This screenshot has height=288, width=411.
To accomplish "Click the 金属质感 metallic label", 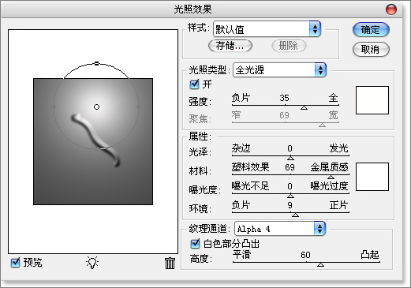I will click(x=330, y=167).
